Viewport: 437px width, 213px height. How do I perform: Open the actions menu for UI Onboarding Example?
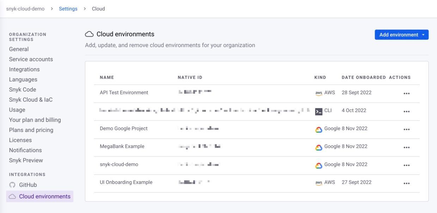(x=407, y=182)
